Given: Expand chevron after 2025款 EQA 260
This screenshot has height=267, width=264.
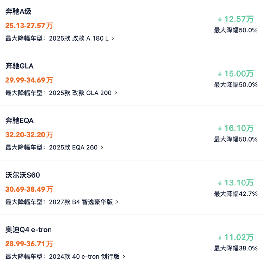Looking at the screenshot, I should (102, 147).
